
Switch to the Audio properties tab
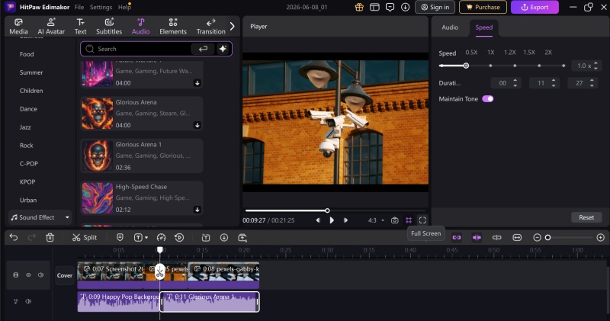[450, 27]
